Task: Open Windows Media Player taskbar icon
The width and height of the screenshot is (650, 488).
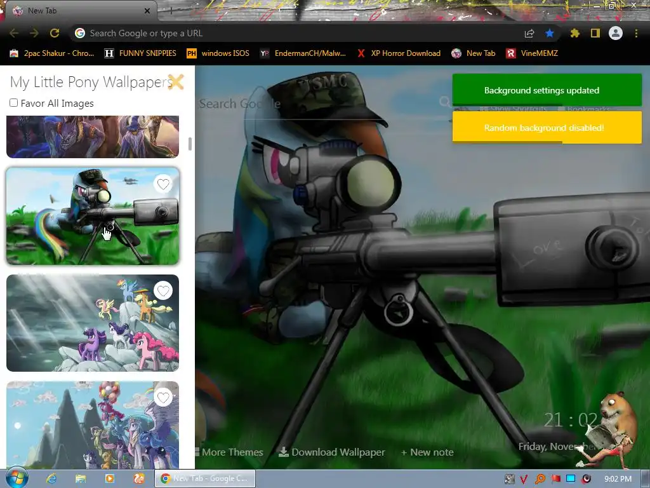Action: click(109, 478)
